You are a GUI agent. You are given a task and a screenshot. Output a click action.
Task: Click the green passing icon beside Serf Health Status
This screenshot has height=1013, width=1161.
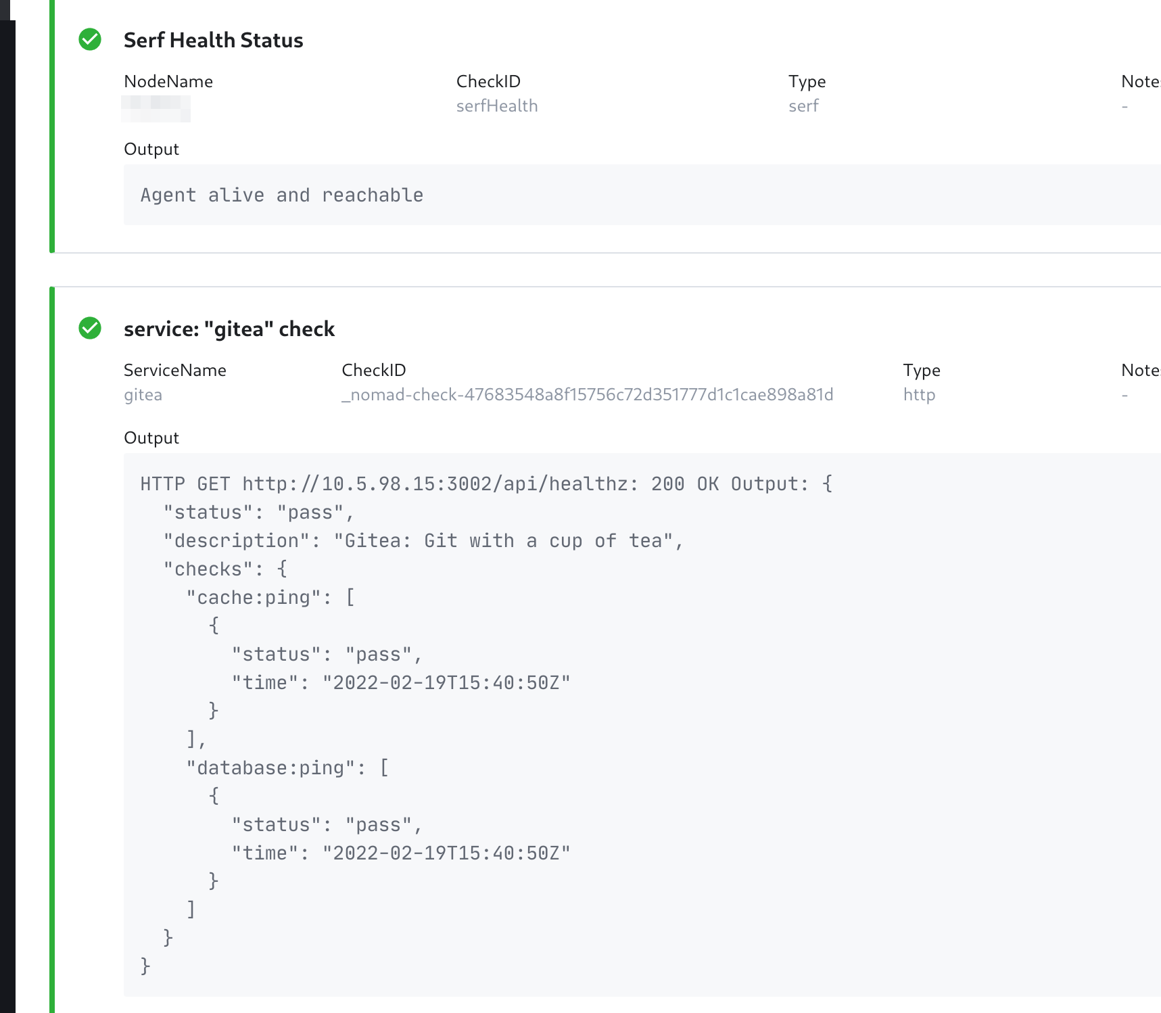90,40
